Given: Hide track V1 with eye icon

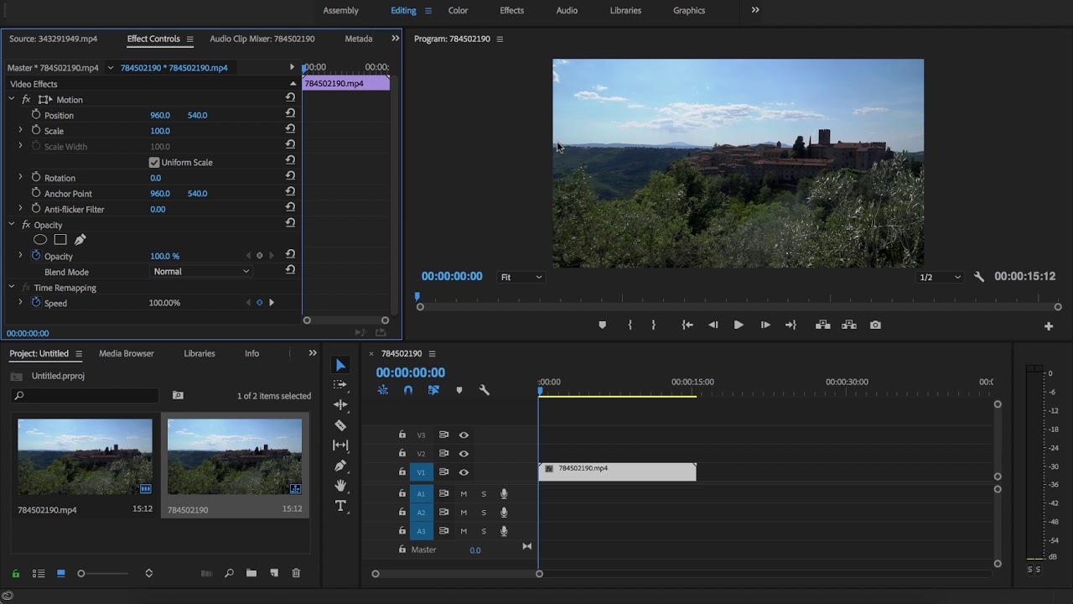Looking at the screenshot, I should [464, 472].
